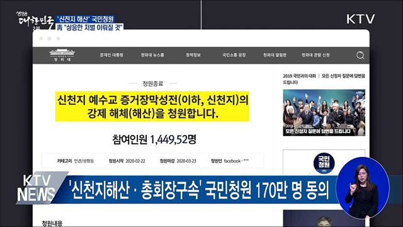This screenshot has height=227, width=403.
Task: Click the search magnifier icon in navigation bar
Action: point(360,55)
